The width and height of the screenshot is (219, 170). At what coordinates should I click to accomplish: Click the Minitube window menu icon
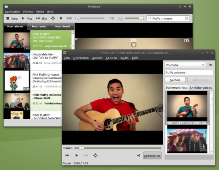tap(6, 6)
